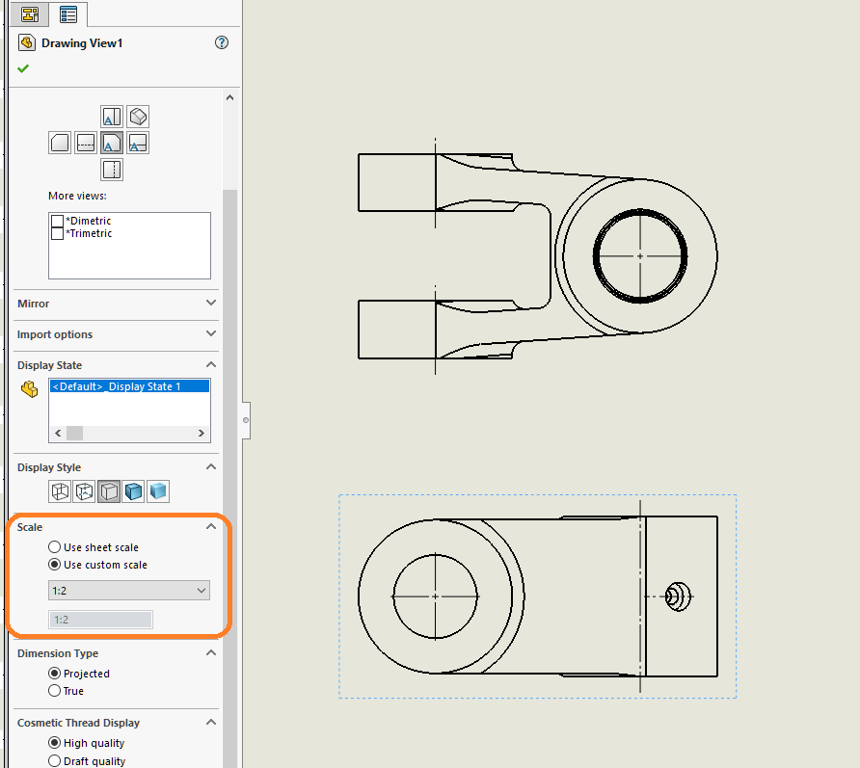Enable the Use sheet scale option
The height and width of the screenshot is (768, 860).
click(55, 546)
